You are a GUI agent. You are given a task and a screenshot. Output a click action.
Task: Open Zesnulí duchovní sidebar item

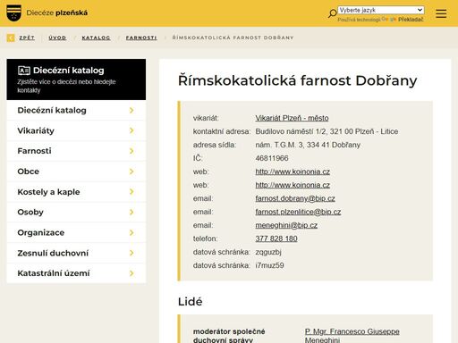[76, 253]
